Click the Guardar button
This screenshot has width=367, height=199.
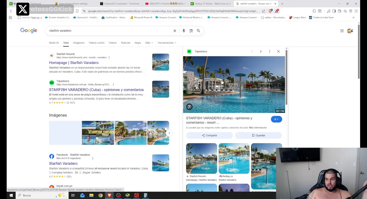click(258, 135)
